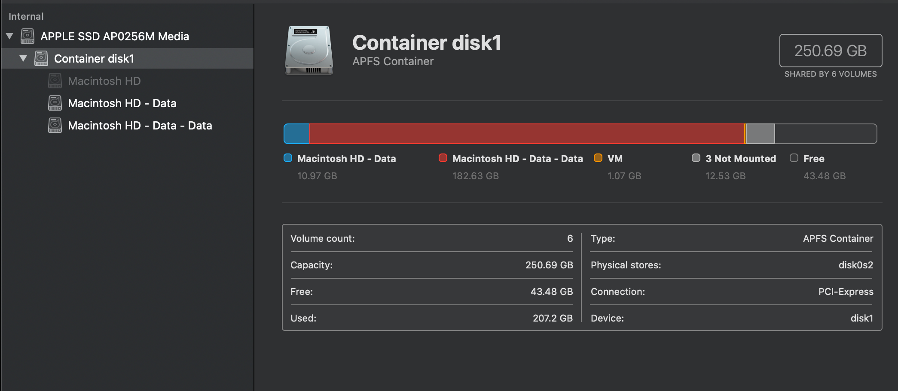The height and width of the screenshot is (391, 898).
Task: Click the Physical stores disk0s2 value
Action: point(855,265)
